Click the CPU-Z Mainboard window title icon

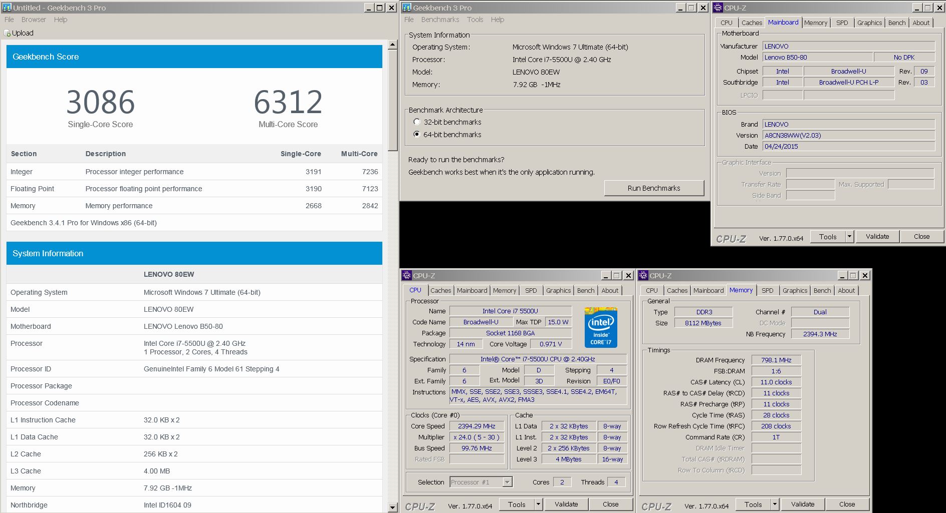pyautogui.click(x=718, y=8)
